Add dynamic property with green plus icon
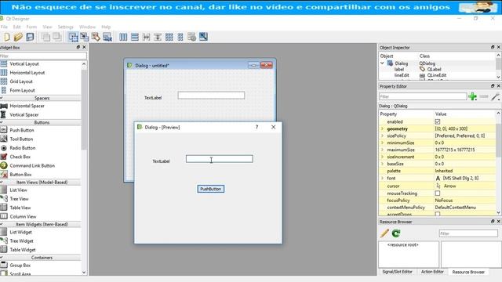The height and width of the screenshot is (282, 502). click(472, 96)
